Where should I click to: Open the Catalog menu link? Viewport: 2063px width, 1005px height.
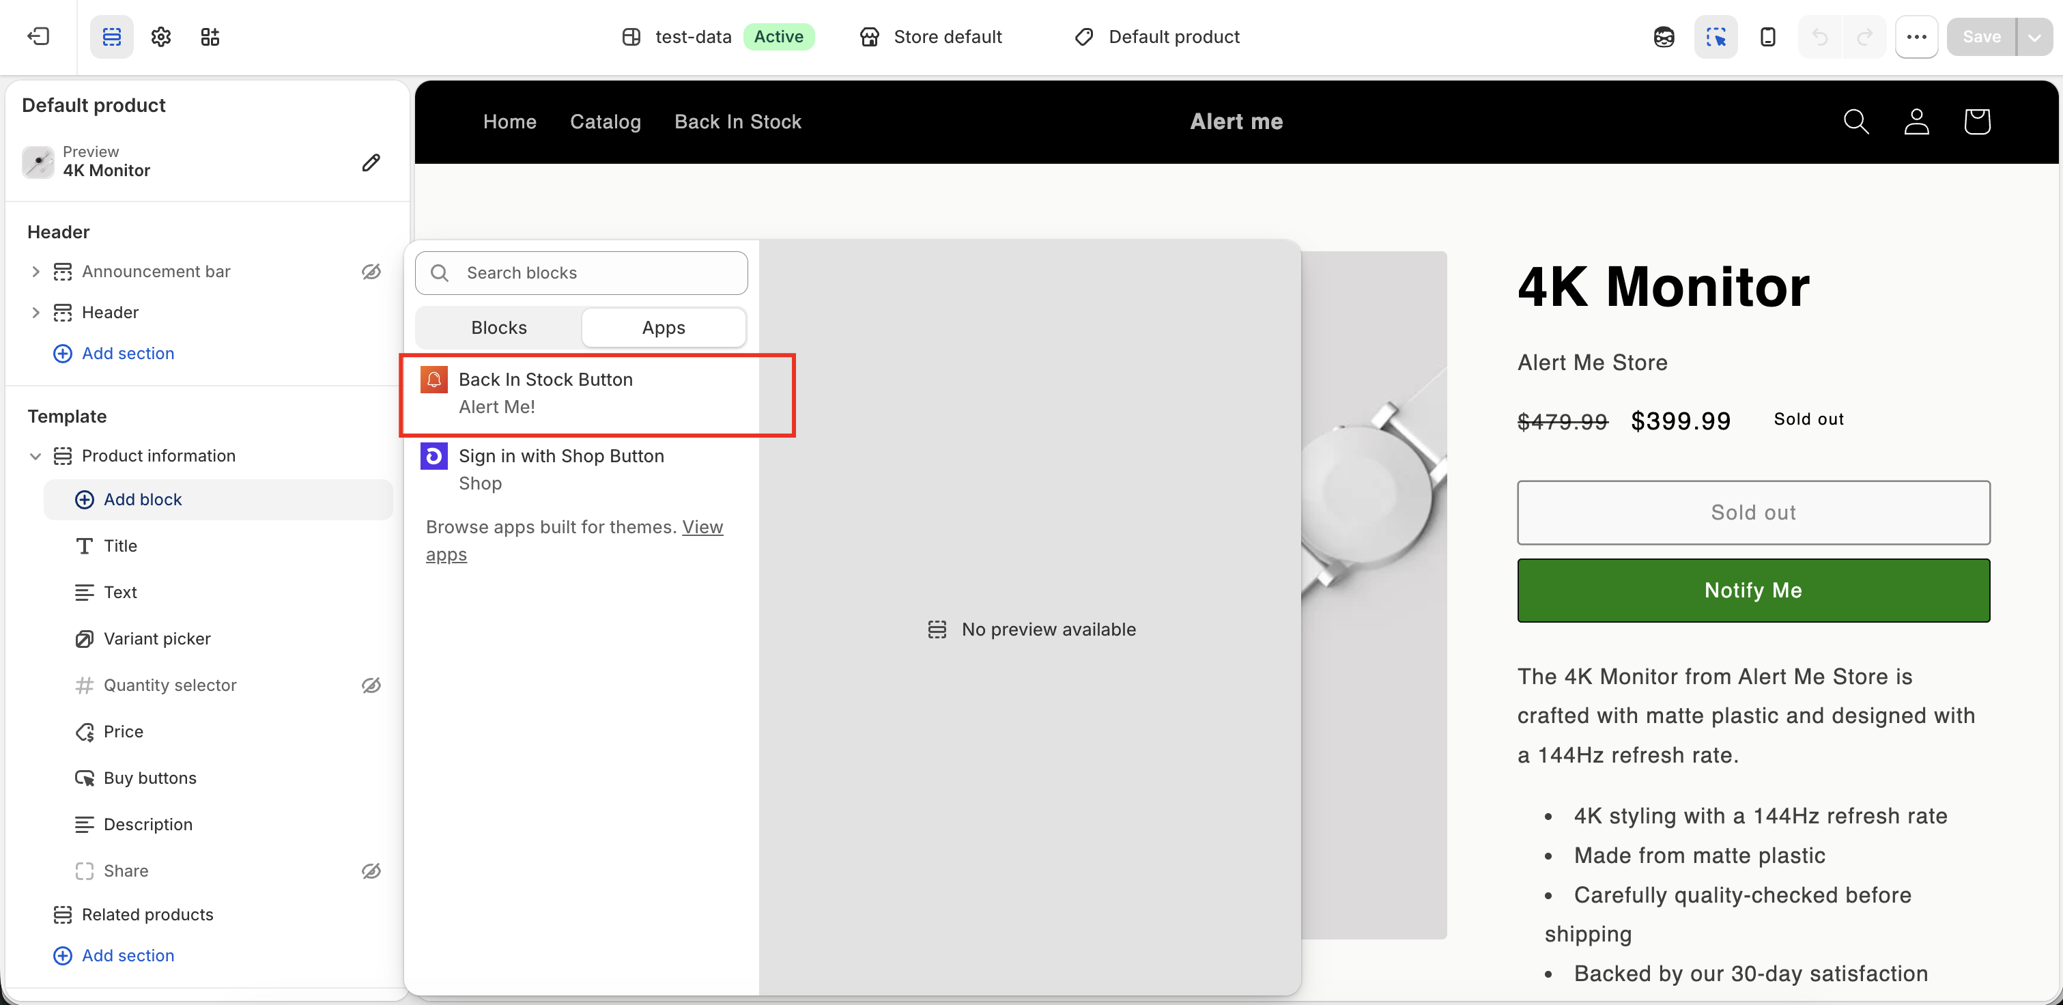click(606, 122)
